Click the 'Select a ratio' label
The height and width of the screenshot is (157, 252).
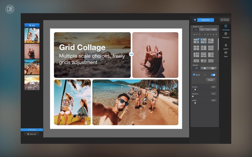click(x=198, y=27)
